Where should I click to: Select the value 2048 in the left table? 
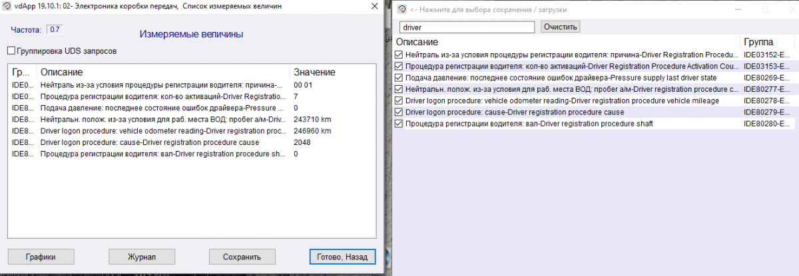[302, 142]
